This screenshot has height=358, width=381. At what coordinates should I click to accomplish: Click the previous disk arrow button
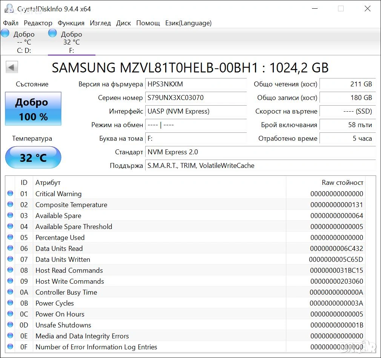click(x=12, y=68)
